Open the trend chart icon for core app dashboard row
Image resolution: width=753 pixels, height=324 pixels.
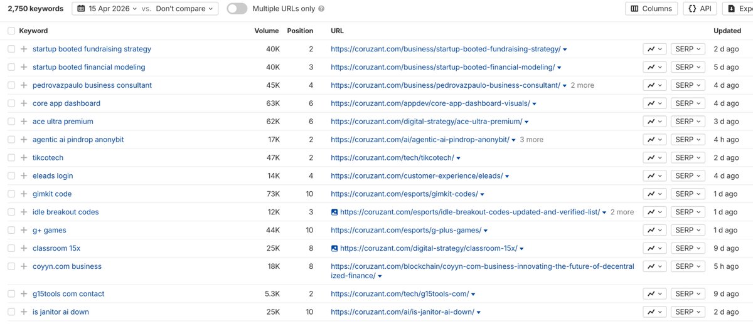(654, 103)
